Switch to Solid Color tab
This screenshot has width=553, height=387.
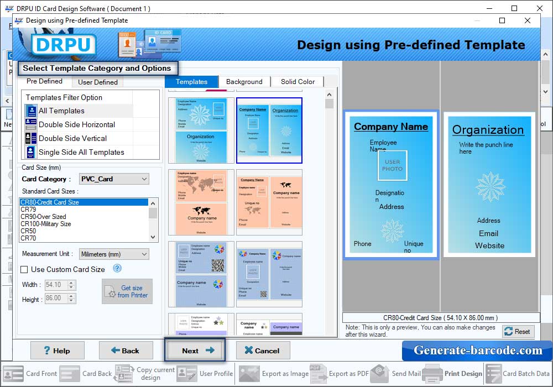pyautogui.click(x=298, y=82)
